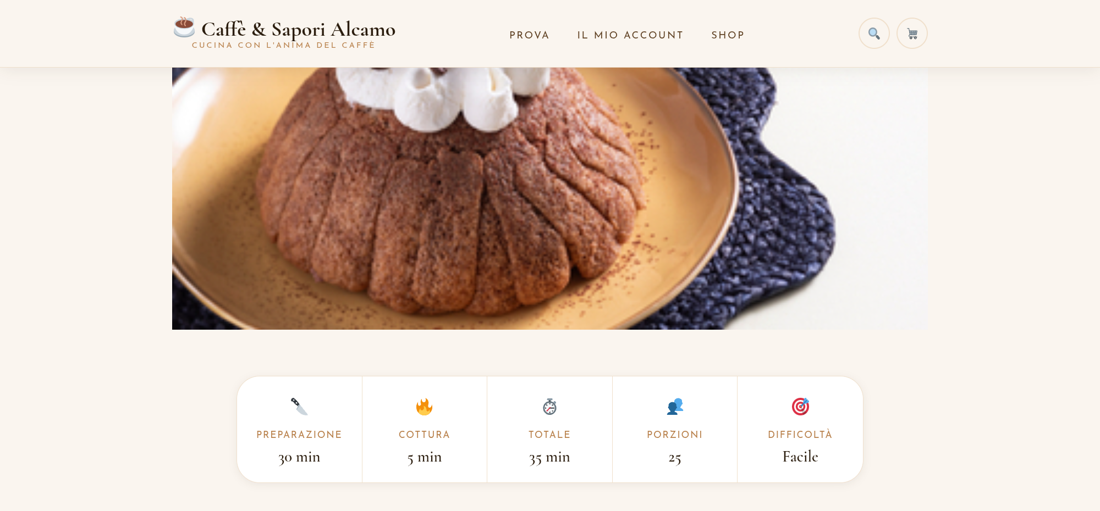1100x511 pixels.
Task: Select the Difficoltà Facile value
Action: (x=800, y=457)
